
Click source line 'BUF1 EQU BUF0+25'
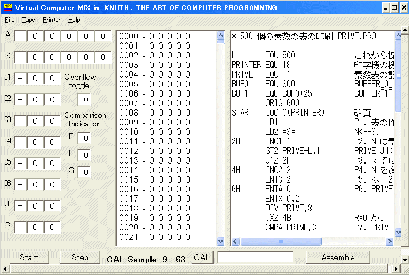pyautogui.click(x=272, y=93)
